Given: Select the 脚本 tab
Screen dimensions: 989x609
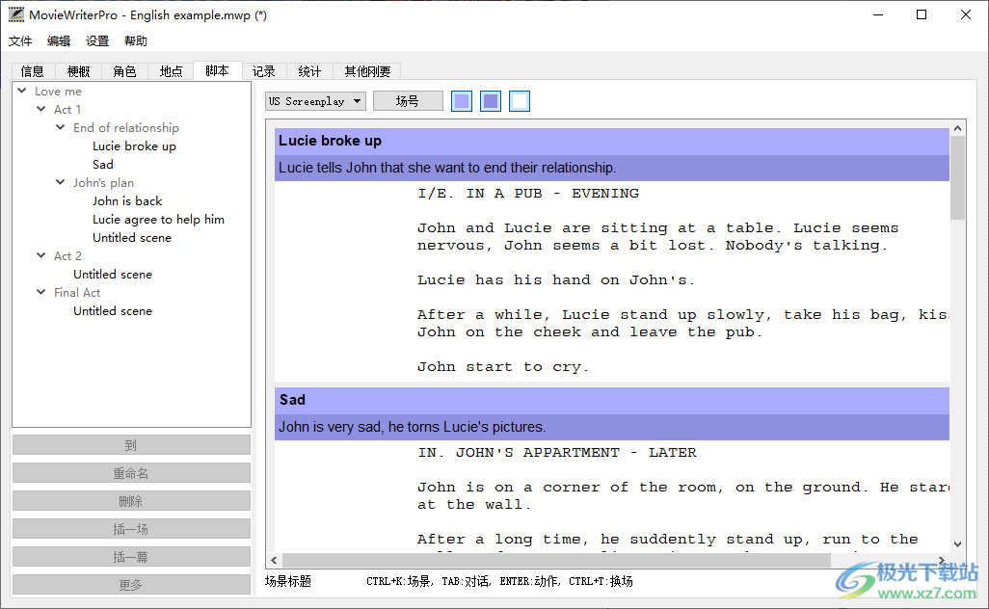Looking at the screenshot, I should (x=218, y=70).
